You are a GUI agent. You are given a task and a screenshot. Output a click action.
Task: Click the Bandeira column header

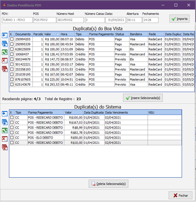pos(139,34)
